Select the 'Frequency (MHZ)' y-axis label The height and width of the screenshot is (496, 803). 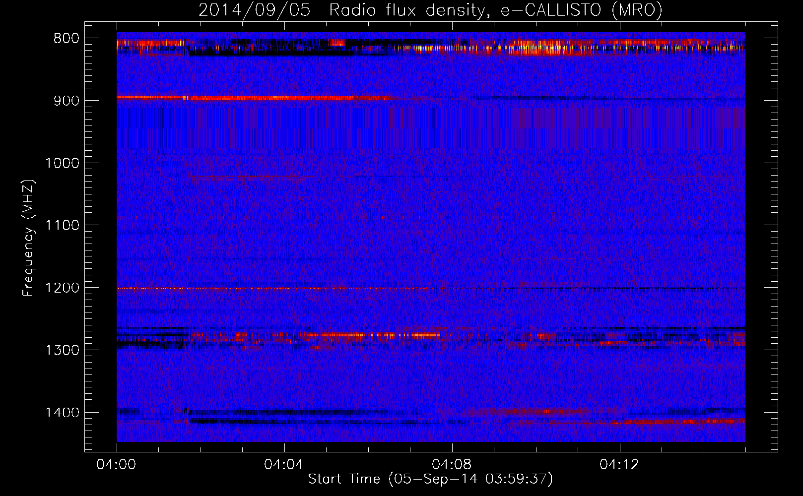coord(29,238)
